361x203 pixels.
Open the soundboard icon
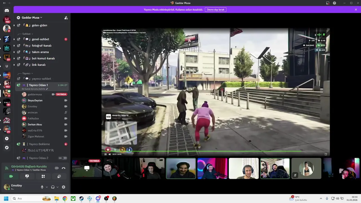pos(59,176)
